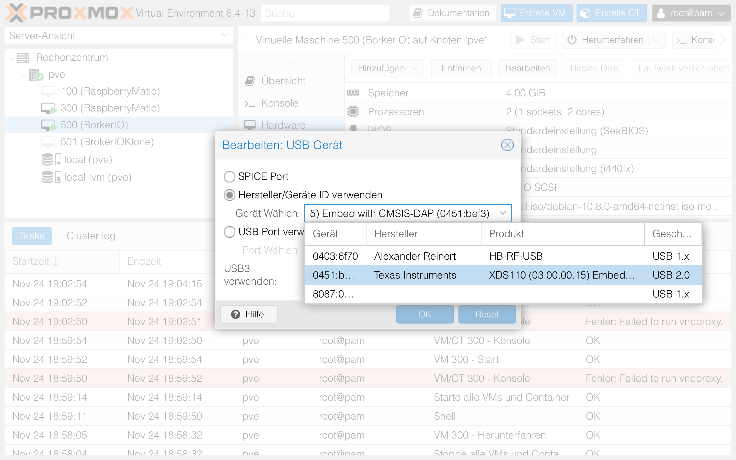Image resolution: width=736 pixels, height=460 pixels.
Task: Click the Proxmox logo icon
Action: pos(16,13)
